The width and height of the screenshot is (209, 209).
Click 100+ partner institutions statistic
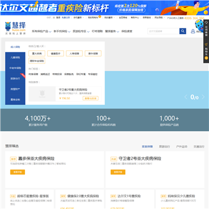tap(103, 118)
